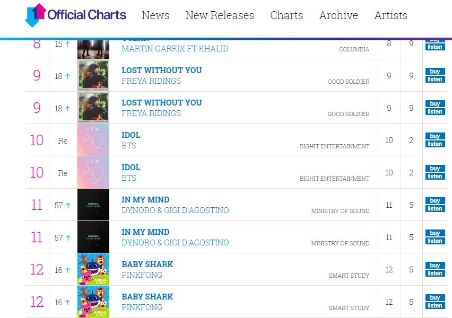Screen dimensions: 452x318
Task: Open the Charts navigation item
Action: pyautogui.click(x=286, y=15)
